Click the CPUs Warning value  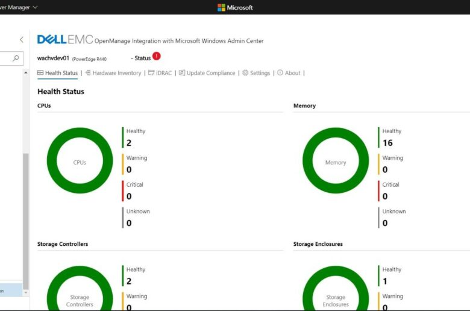pyautogui.click(x=129, y=169)
